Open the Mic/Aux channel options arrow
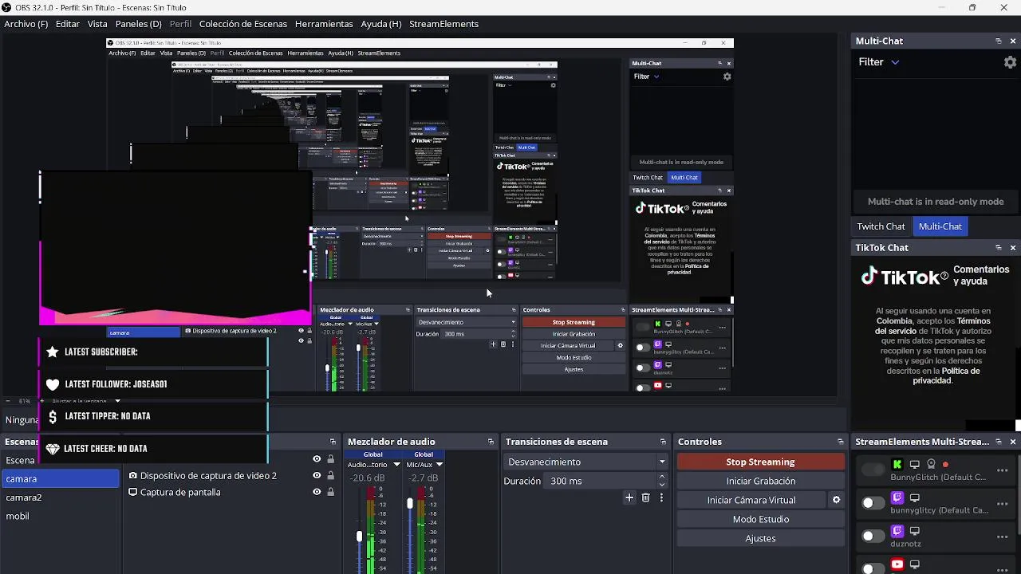This screenshot has height=574, width=1021. (440, 465)
